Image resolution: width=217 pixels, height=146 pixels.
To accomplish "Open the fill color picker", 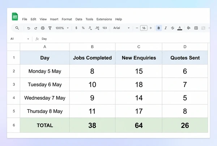I will [x=188, y=28].
